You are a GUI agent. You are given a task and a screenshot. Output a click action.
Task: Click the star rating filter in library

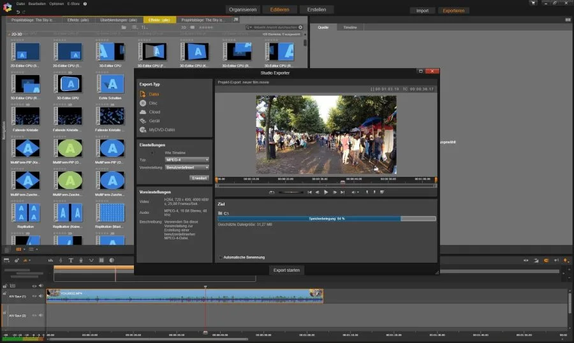(206, 27)
